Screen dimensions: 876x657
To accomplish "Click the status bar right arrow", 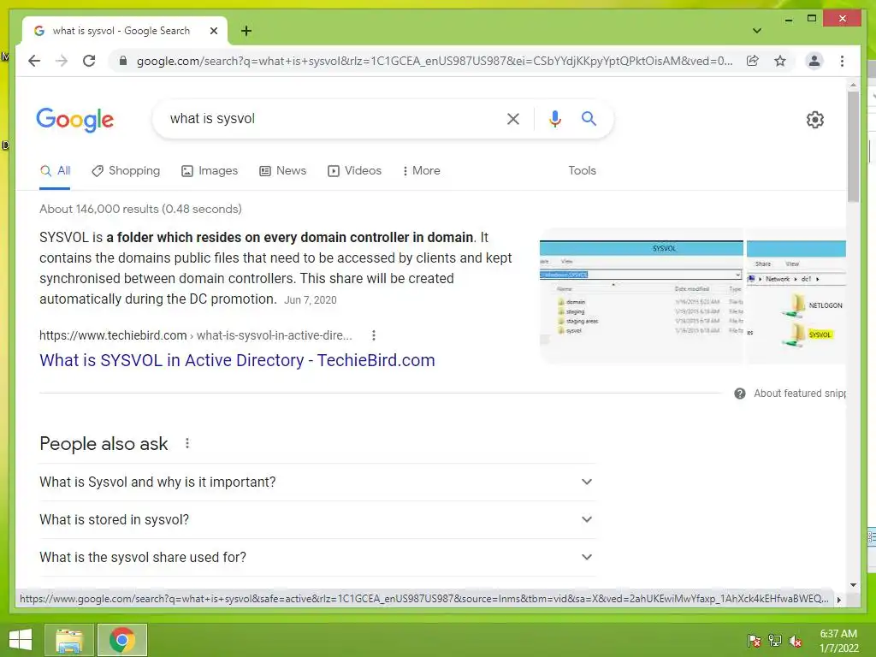I will point(838,600).
